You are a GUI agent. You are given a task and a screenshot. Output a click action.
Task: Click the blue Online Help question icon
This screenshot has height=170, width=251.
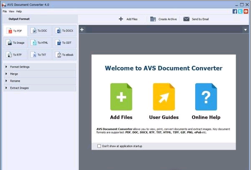(206, 97)
